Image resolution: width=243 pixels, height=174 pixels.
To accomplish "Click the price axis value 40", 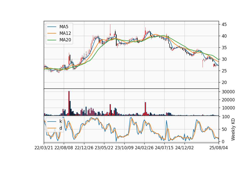I will pyautogui.click(x=224, y=36).
